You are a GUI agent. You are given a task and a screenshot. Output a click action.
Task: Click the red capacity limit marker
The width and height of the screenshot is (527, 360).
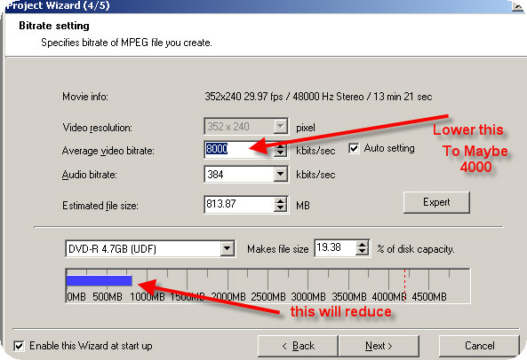coord(404,286)
